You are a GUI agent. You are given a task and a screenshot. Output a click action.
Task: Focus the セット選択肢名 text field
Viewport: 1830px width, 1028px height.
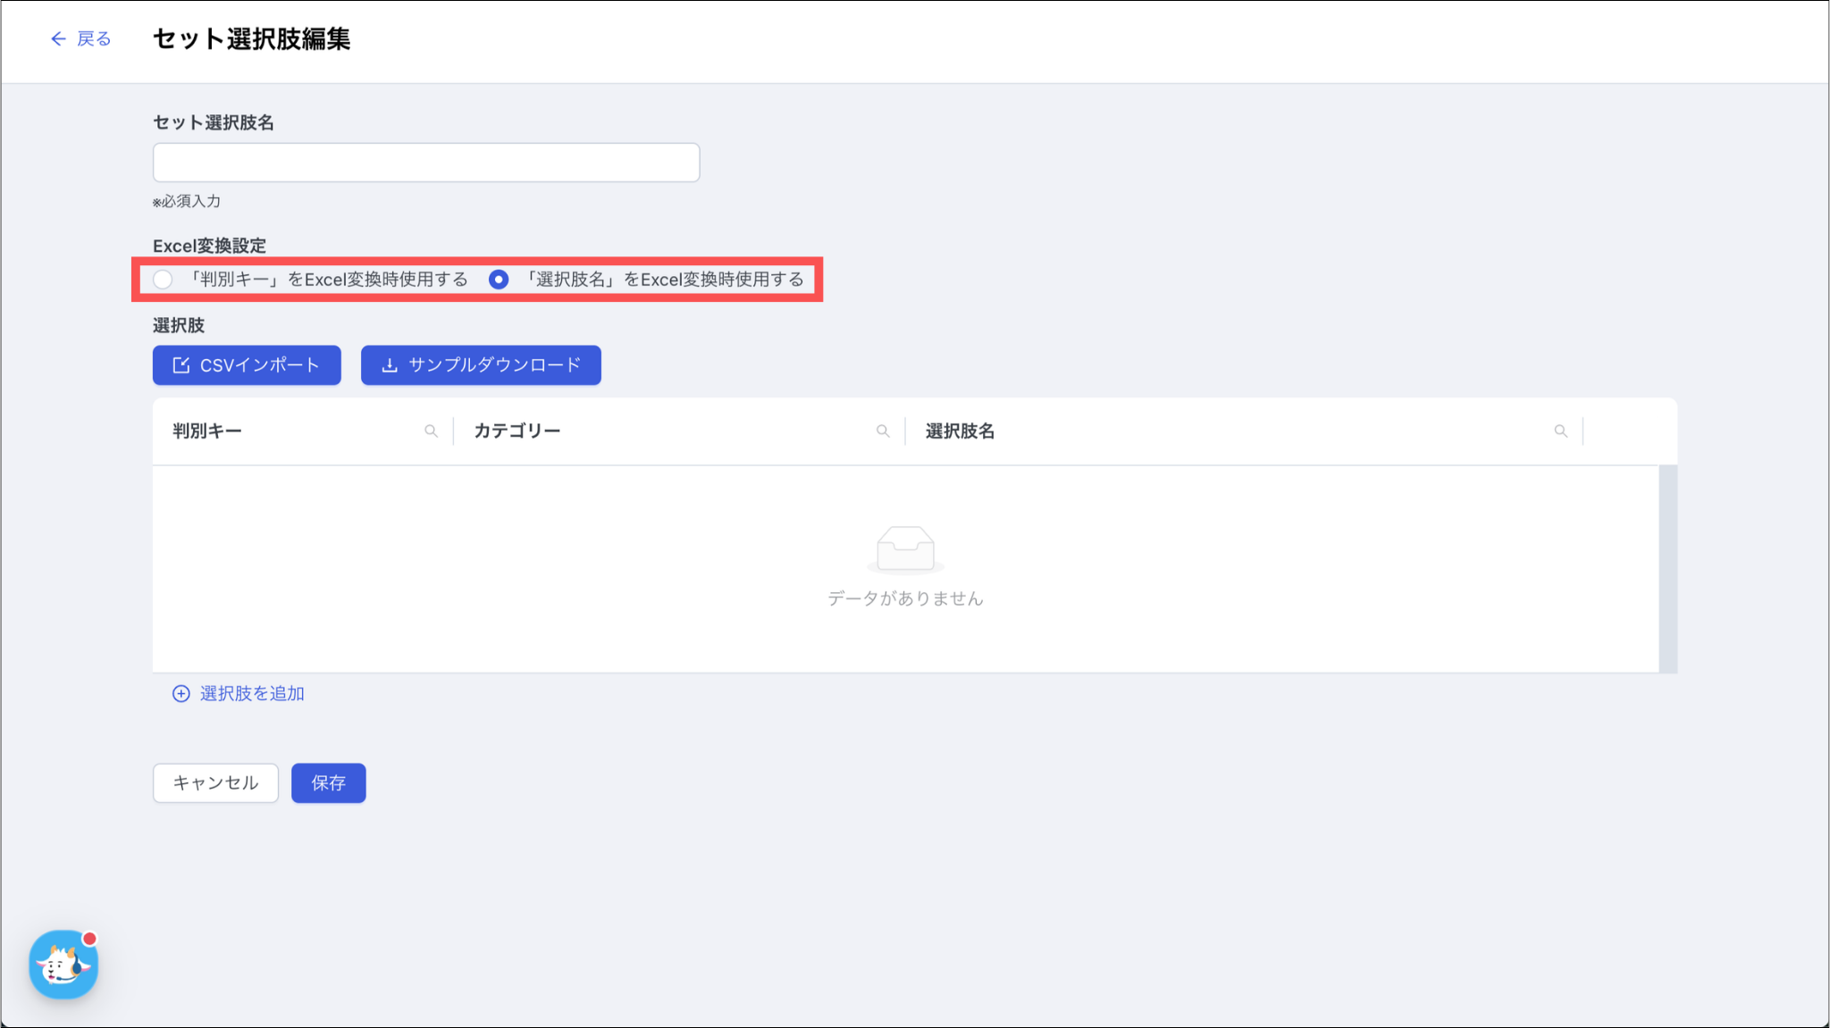pyautogui.click(x=426, y=163)
